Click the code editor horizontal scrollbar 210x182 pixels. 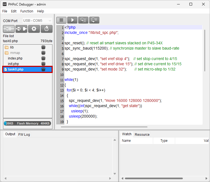tap(104, 127)
